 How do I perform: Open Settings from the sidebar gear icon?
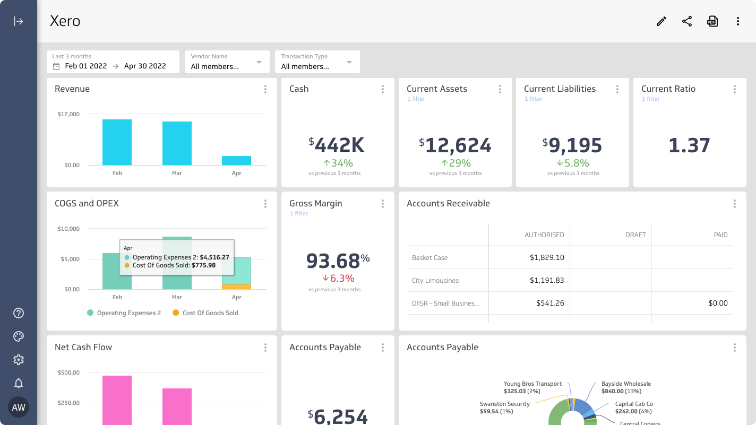(18, 360)
